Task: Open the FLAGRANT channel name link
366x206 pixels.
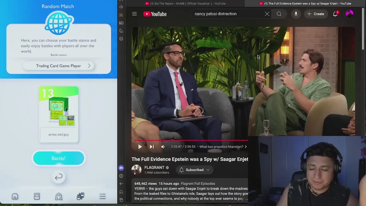Action: pyautogui.click(x=154, y=168)
